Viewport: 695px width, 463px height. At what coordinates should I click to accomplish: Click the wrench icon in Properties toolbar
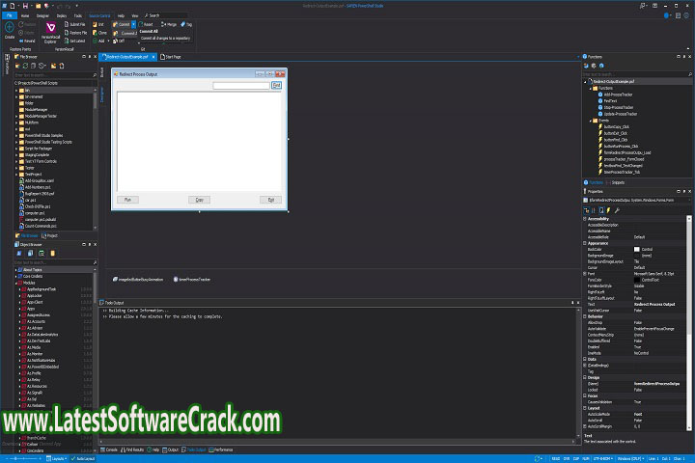(617, 210)
